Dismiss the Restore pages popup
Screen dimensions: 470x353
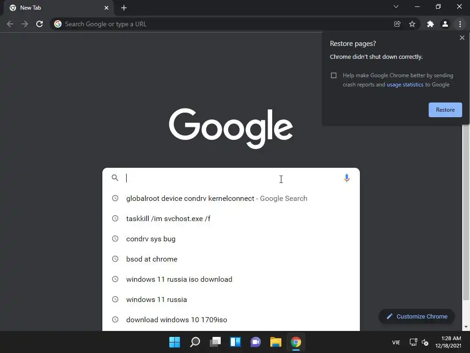[x=462, y=38]
